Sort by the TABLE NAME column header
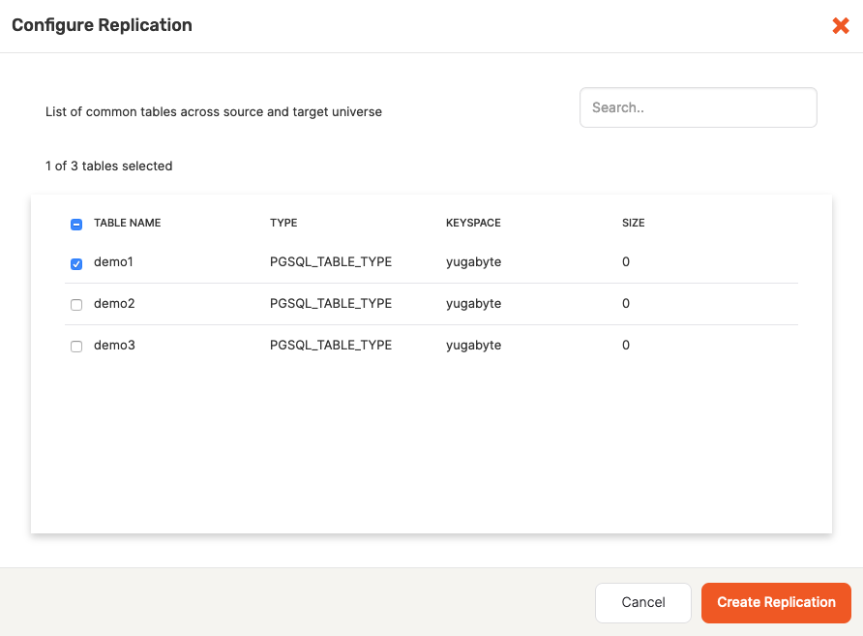863x636 pixels. pyautogui.click(x=127, y=223)
